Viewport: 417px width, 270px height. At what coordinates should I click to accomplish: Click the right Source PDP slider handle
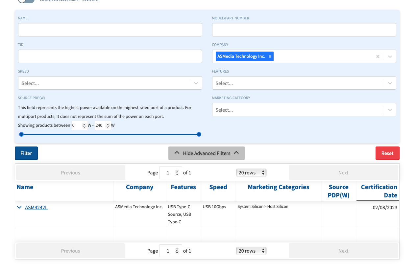pos(199,134)
